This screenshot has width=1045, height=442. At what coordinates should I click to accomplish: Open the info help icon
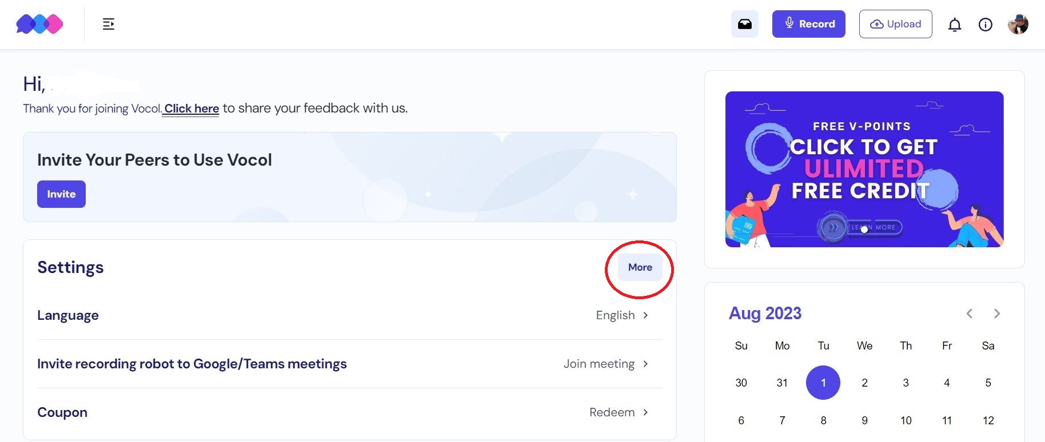[986, 25]
